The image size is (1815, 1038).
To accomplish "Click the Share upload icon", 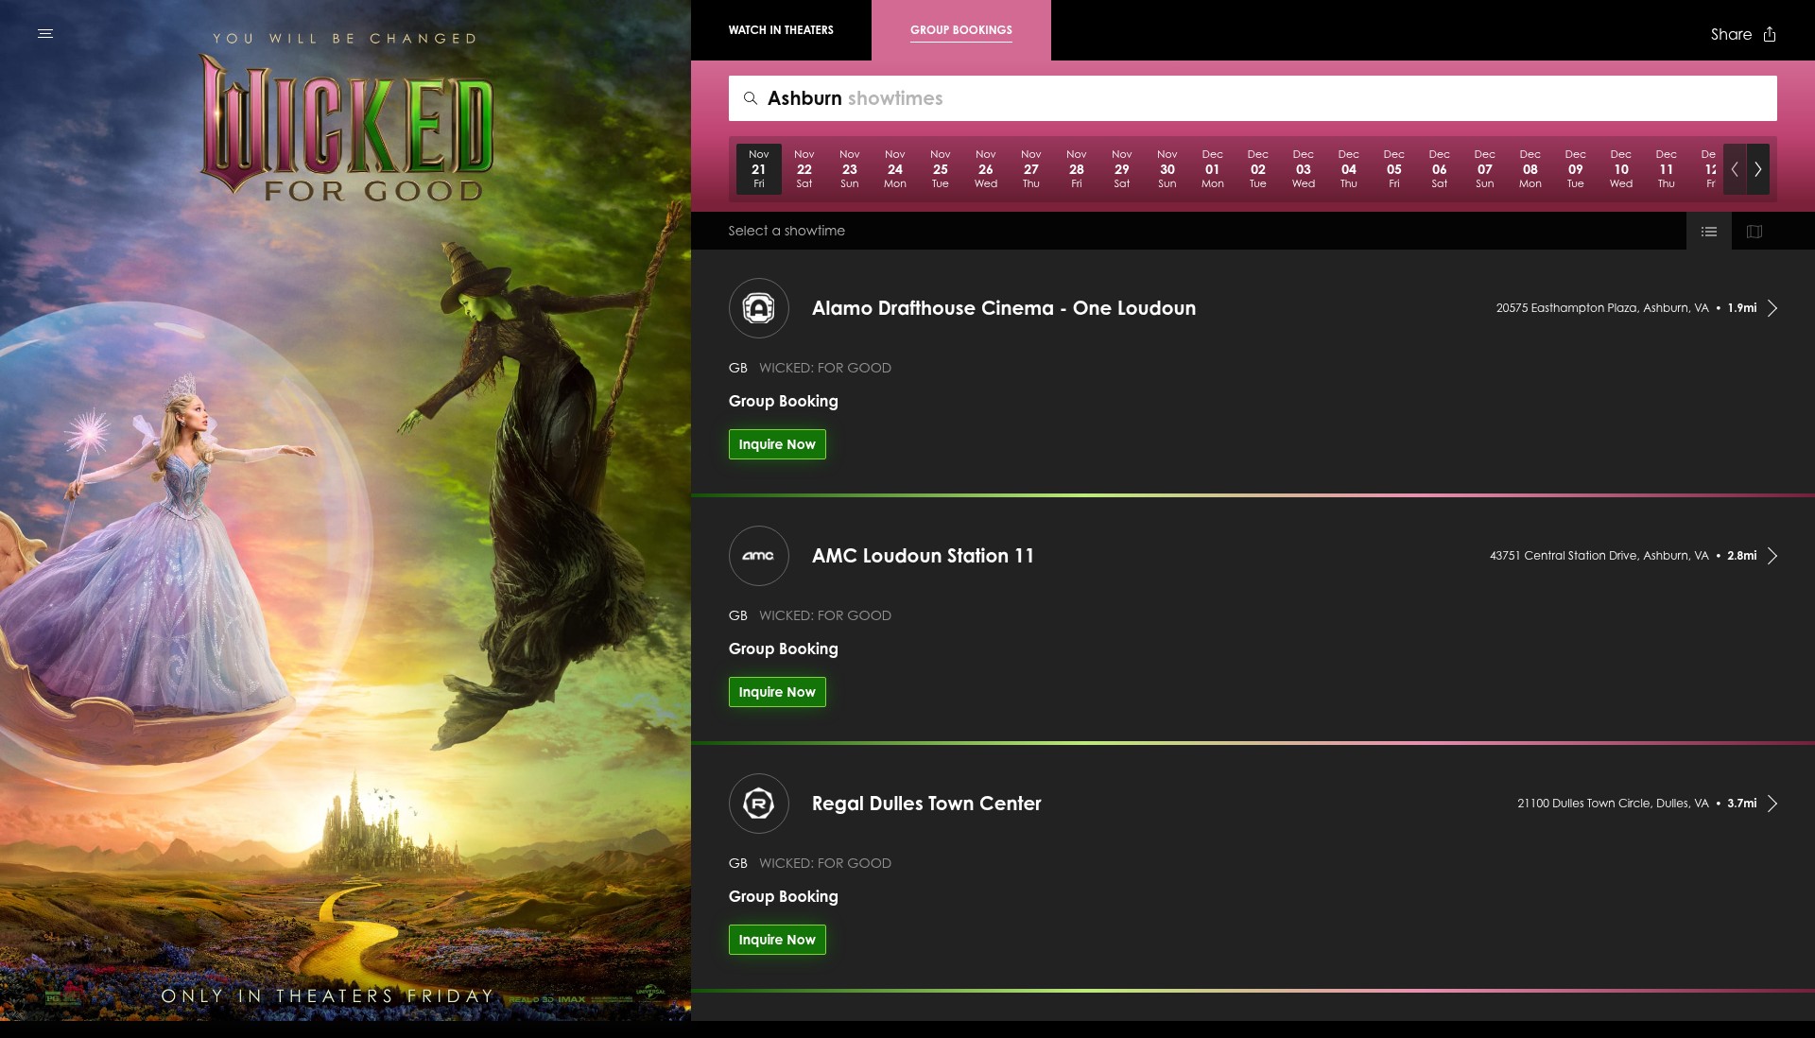I will coord(1770,34).
